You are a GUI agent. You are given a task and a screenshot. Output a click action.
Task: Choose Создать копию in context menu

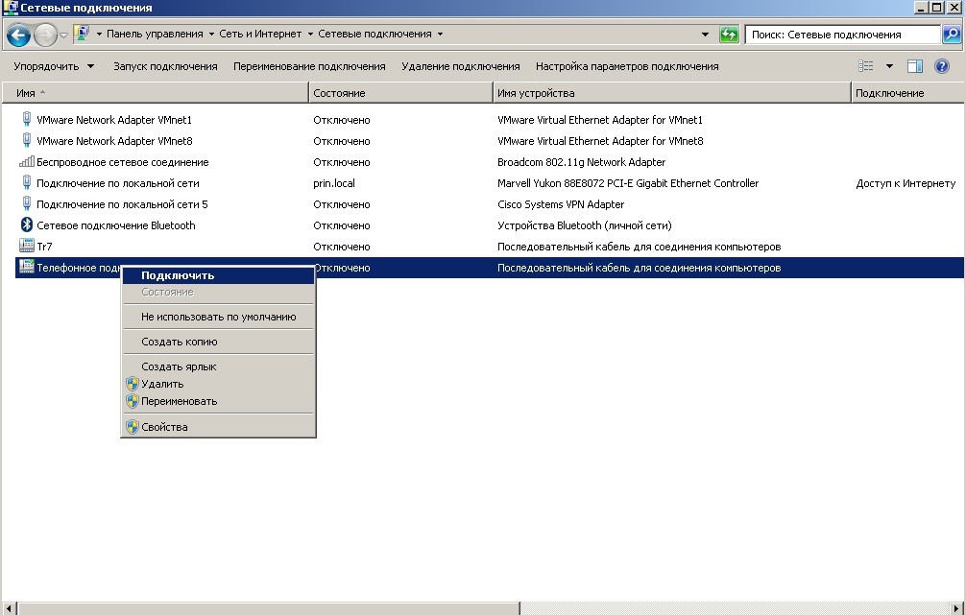click(218, 342)
